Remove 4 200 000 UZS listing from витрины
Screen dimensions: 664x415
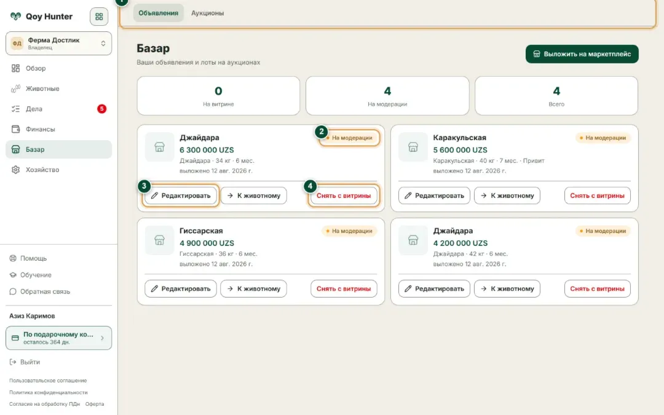click(x=598, y=289)
